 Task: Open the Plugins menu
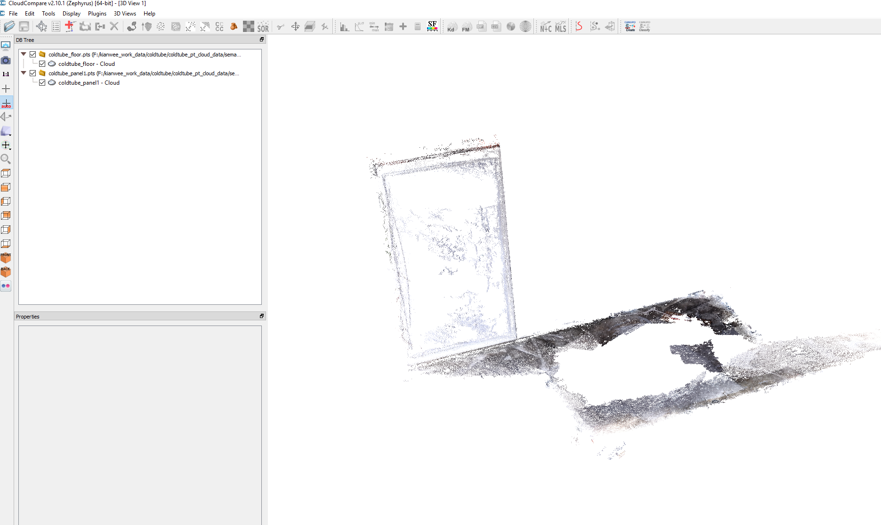pyautogui.click(x=97, y=14)
